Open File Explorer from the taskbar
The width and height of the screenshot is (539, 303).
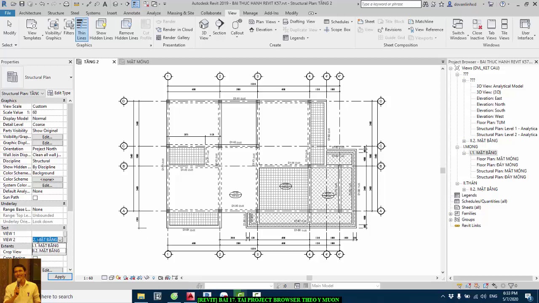click(x=141, y=297)
